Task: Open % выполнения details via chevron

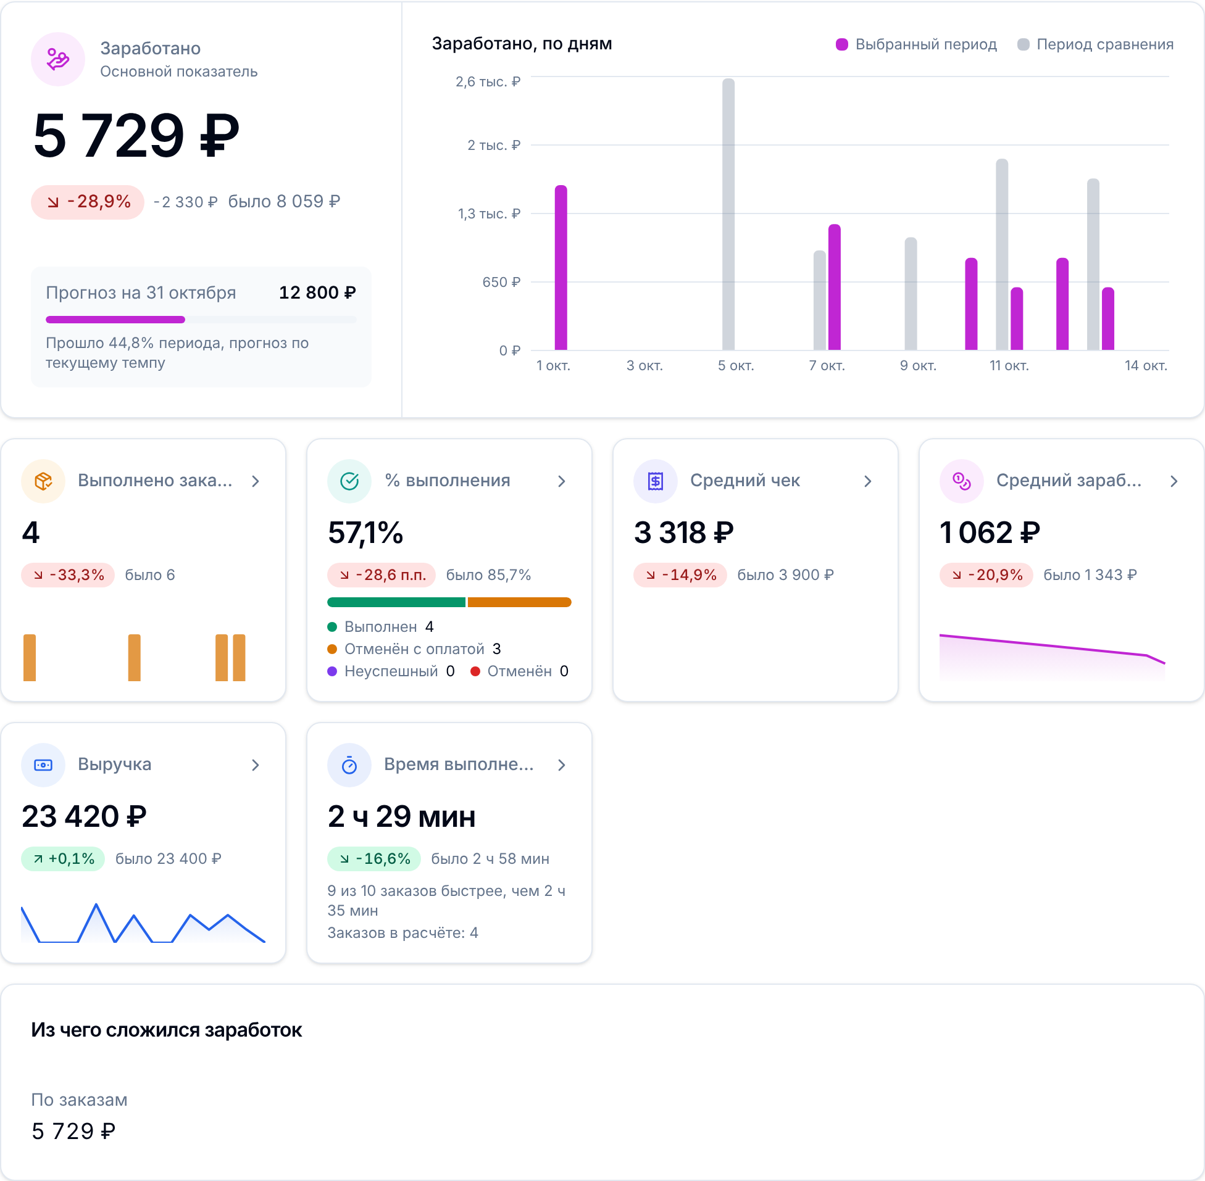Action: click(562, 481)
